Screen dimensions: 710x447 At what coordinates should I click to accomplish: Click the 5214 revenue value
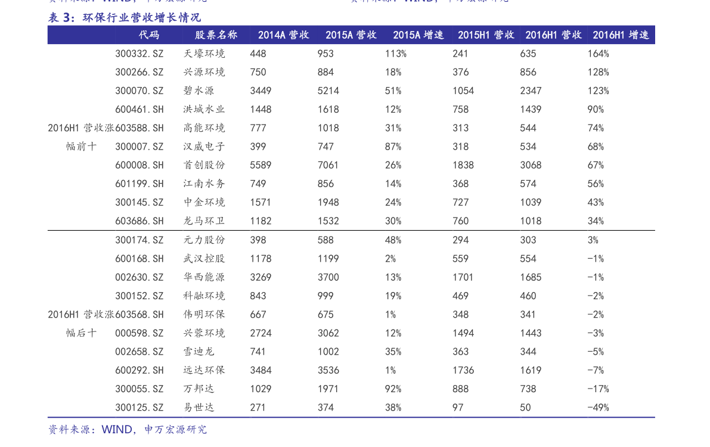[328, 91]
